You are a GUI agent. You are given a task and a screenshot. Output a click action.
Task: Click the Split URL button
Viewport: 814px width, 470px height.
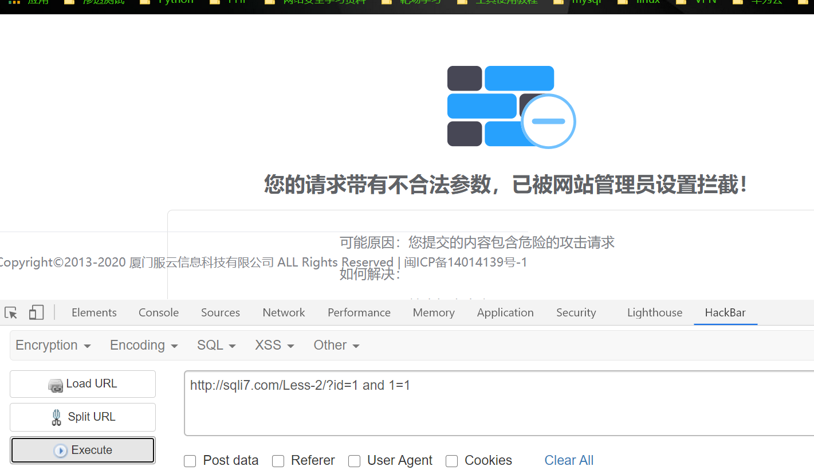(82, 417)
